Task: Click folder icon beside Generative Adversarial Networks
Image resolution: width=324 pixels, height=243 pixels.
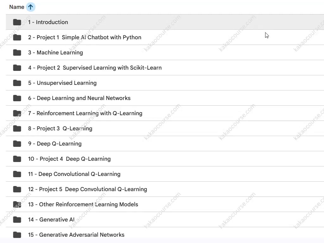Action: point(17,235)
